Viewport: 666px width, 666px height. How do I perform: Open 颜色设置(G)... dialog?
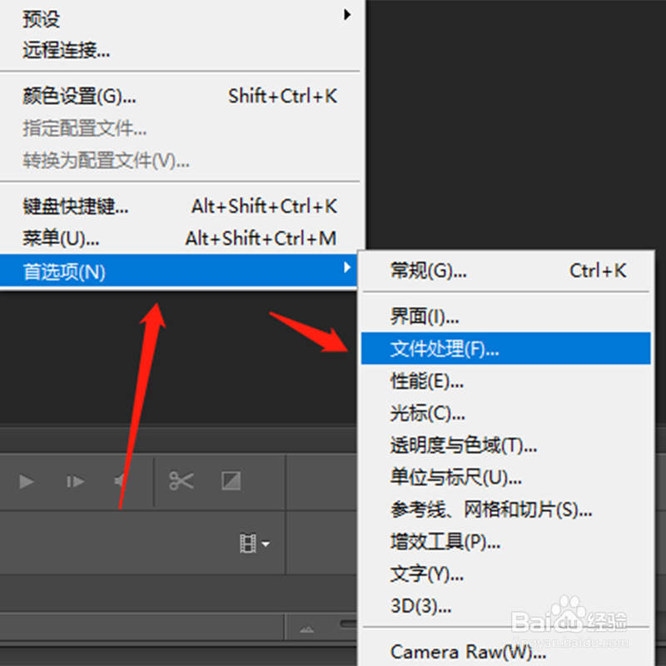180,96
